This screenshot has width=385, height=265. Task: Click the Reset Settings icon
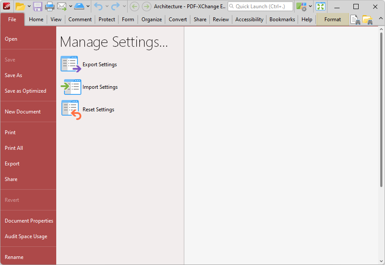[x=71, y=110]
